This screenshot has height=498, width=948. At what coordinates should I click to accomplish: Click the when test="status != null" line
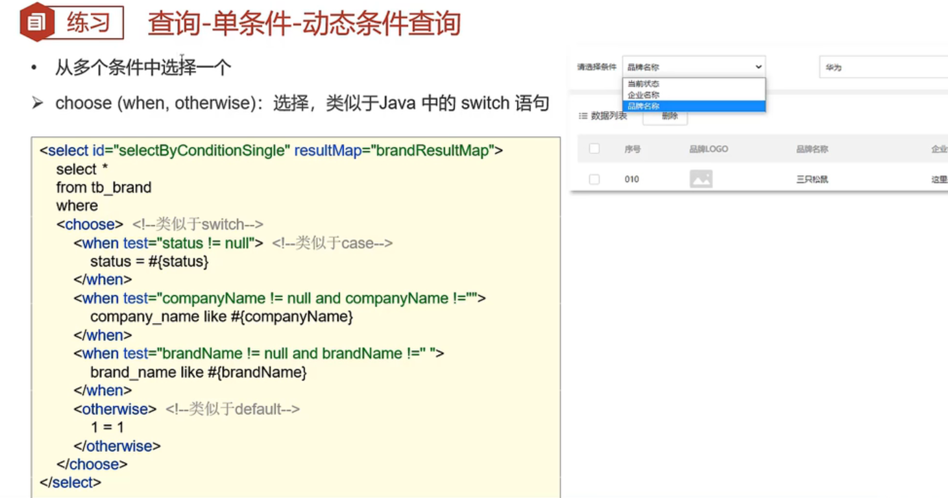point(169,243)
